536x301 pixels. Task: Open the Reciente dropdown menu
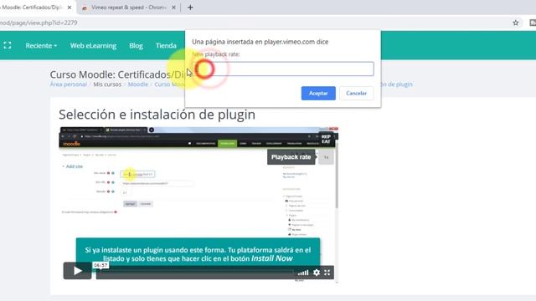coord(41,45)
